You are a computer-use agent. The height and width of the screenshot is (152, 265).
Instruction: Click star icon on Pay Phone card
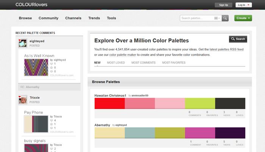click(x=52, y=124)
